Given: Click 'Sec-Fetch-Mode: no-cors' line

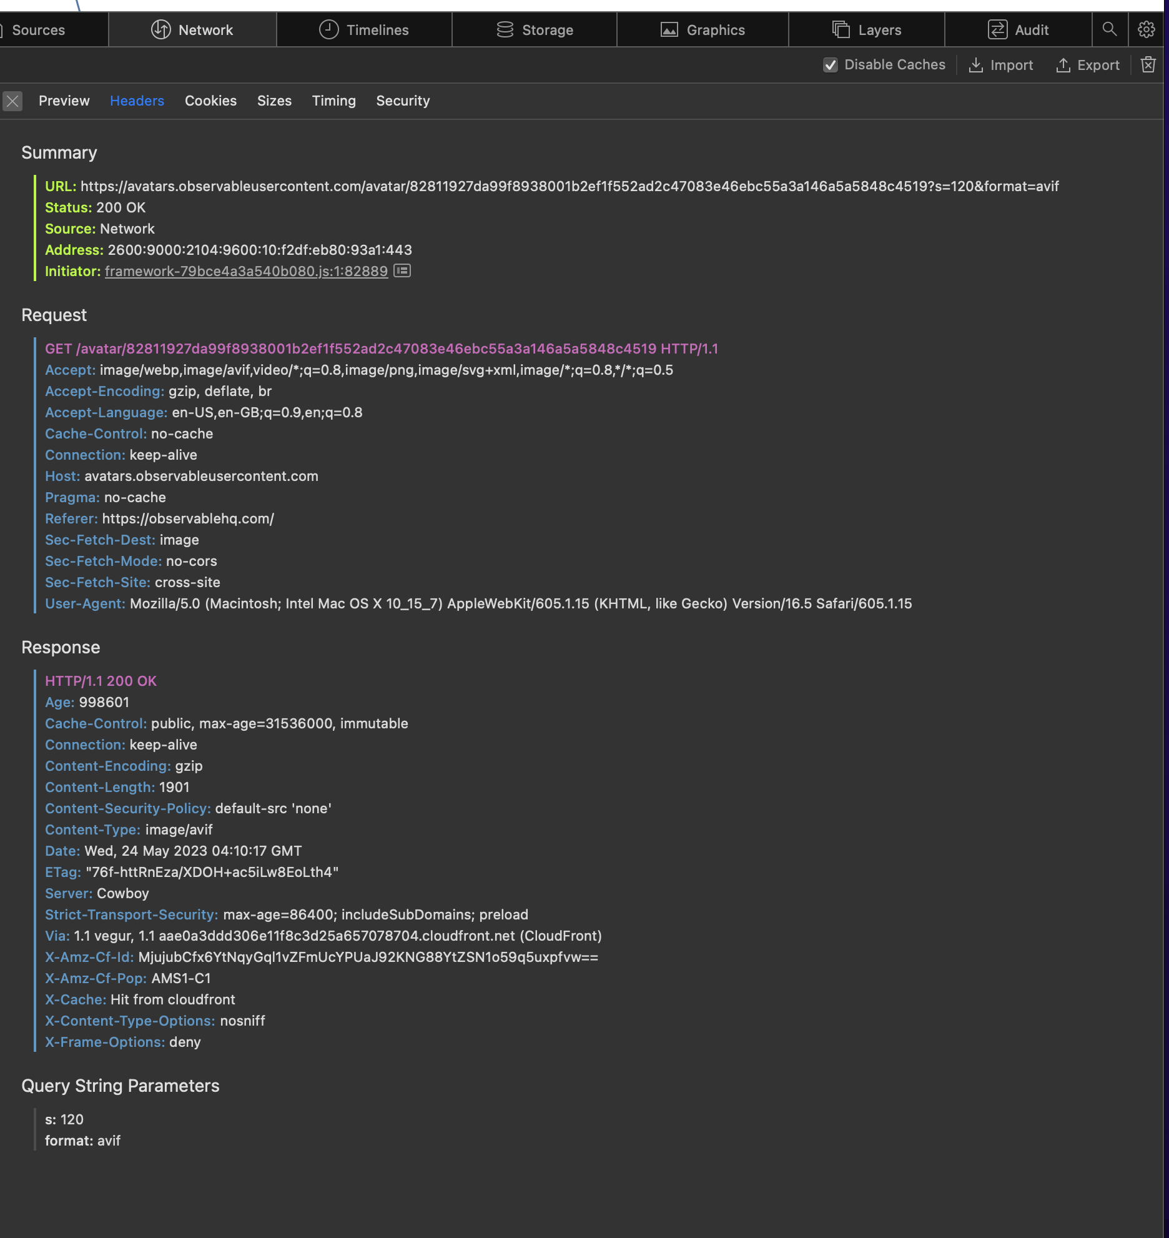Looking at the screenshot, I should pyautogui.click(x=131, y=561).
